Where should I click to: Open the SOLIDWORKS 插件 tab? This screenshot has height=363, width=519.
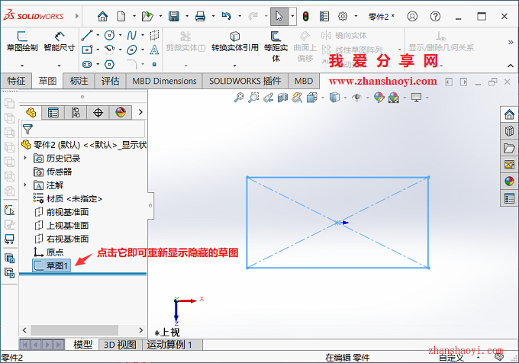[x=245, y=81]
